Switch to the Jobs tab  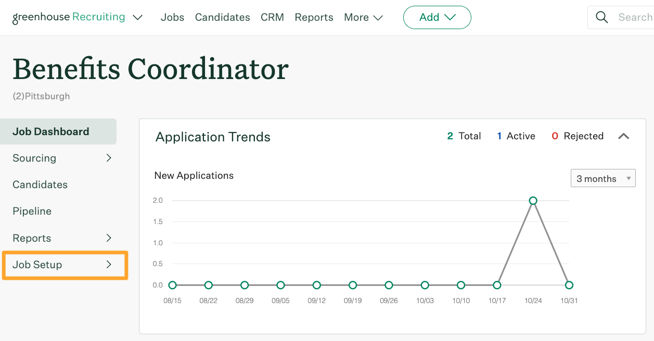(172, 17)
